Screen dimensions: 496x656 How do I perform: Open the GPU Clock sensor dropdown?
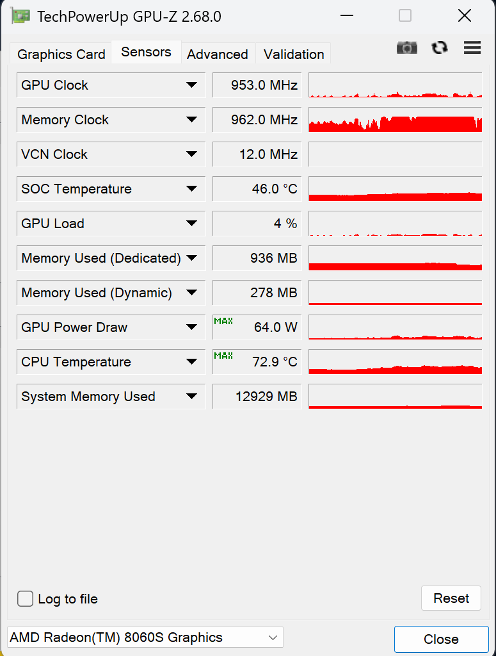[191, 85]
